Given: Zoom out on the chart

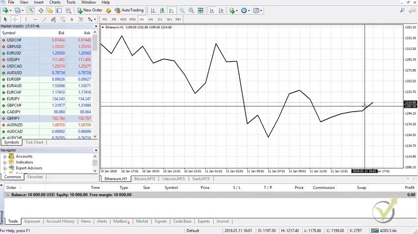Looking at the screenshot, I should 191,10.
